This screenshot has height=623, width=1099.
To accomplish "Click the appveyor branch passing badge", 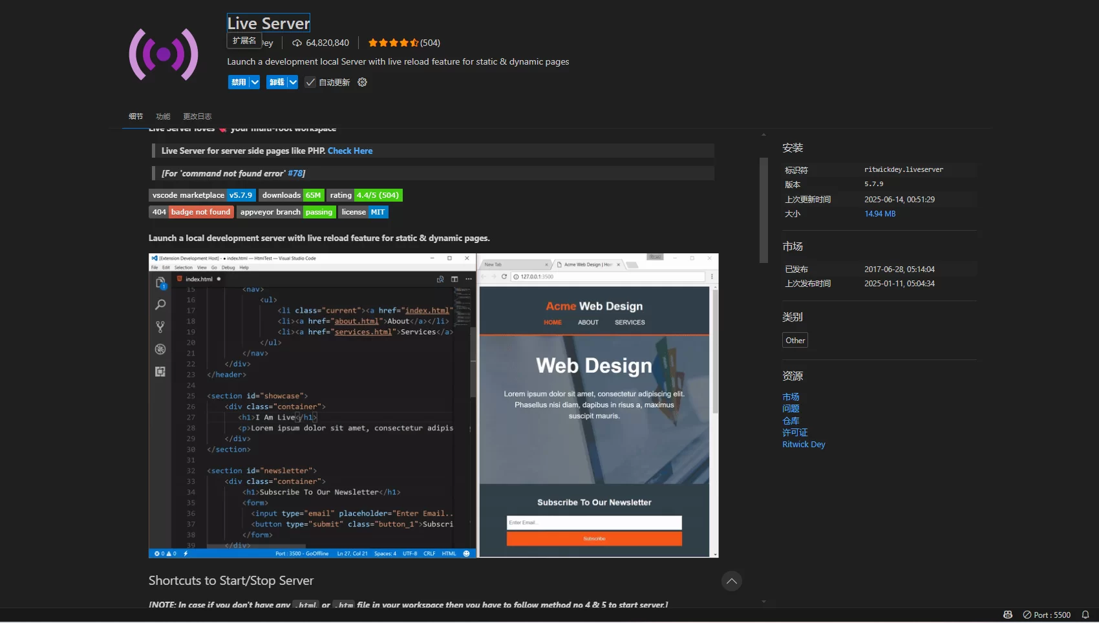I will [x=286, y=212].
